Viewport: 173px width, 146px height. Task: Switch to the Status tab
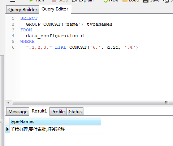(75, 112)
